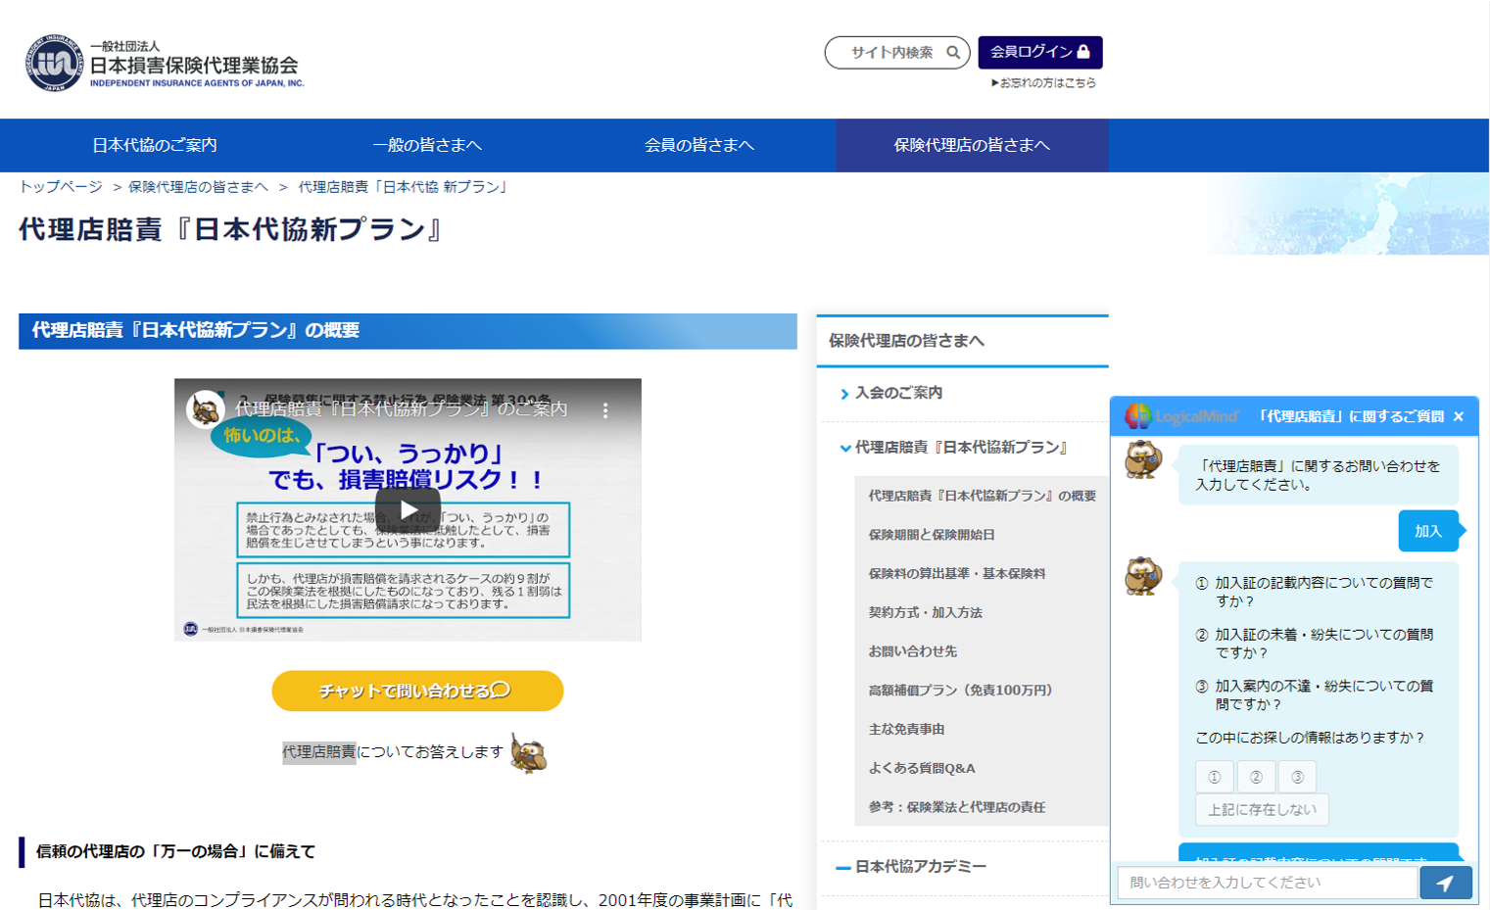Open 参考：保険業法と代理店の責任 link

point(957,807)
